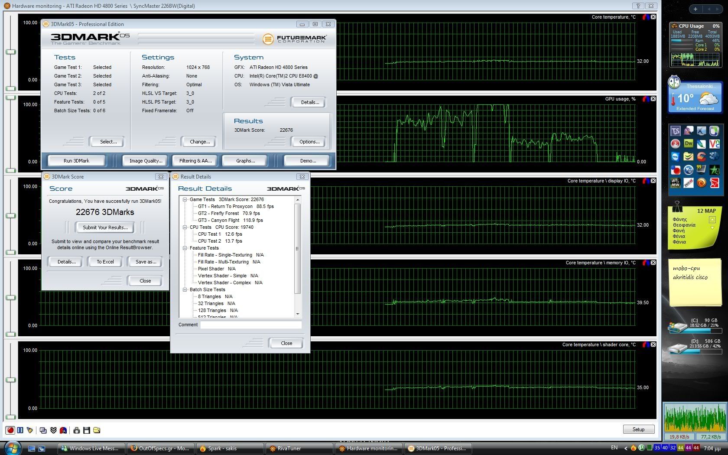Collapse the Batch Size Tests tree node
Viewport: 728px width, 455px height.
click(x=185, y=290)
